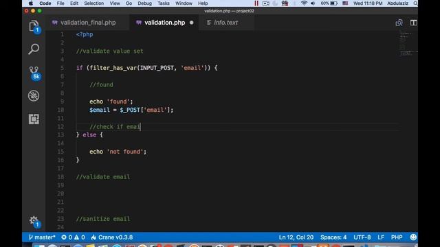The image size is (440, 247).
Task: Open the Code menu
Action: coord(45,3)
